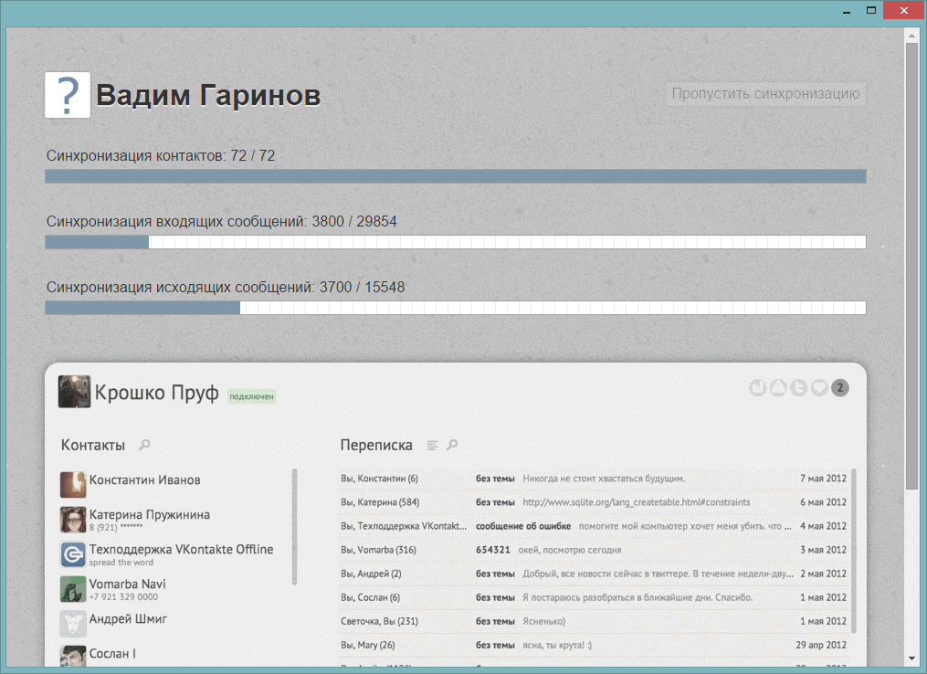Click the contacts search magnifier icon

(143, 446)
